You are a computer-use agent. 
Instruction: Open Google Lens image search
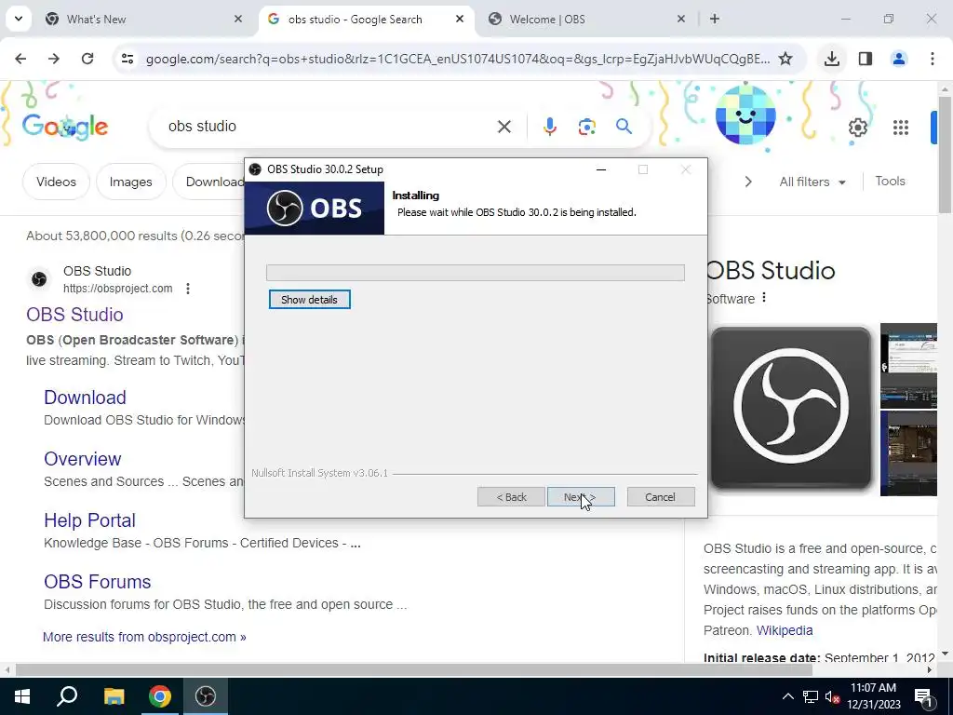click(587, 127)
